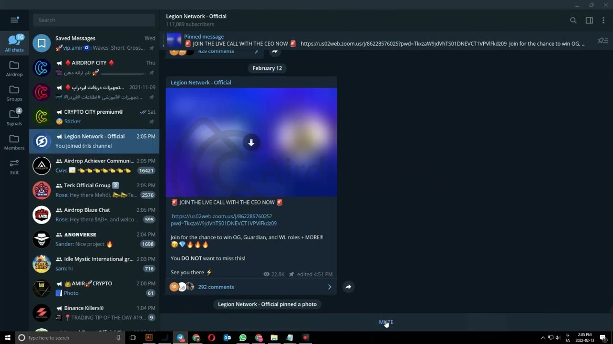Click the volume icon in system tray

558,338
